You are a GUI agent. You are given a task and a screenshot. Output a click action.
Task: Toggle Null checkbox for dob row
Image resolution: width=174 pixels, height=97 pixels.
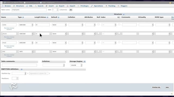click(x=98, y=51)
